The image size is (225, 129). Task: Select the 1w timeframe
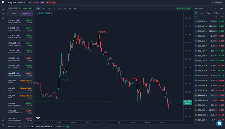coord(70,8)
